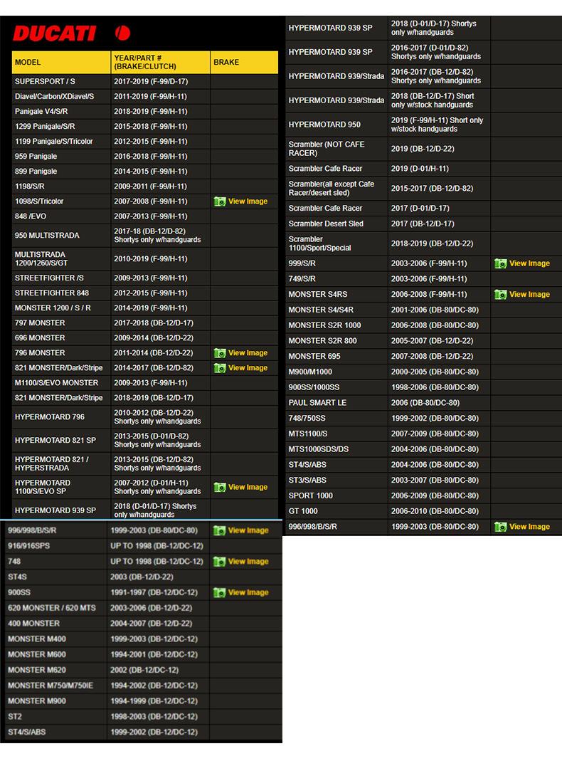Viewport: 562px width, 766px height.
Task: Click the red Ducati circle emblem
Action: pyautogui.click(x=122, y=33)
